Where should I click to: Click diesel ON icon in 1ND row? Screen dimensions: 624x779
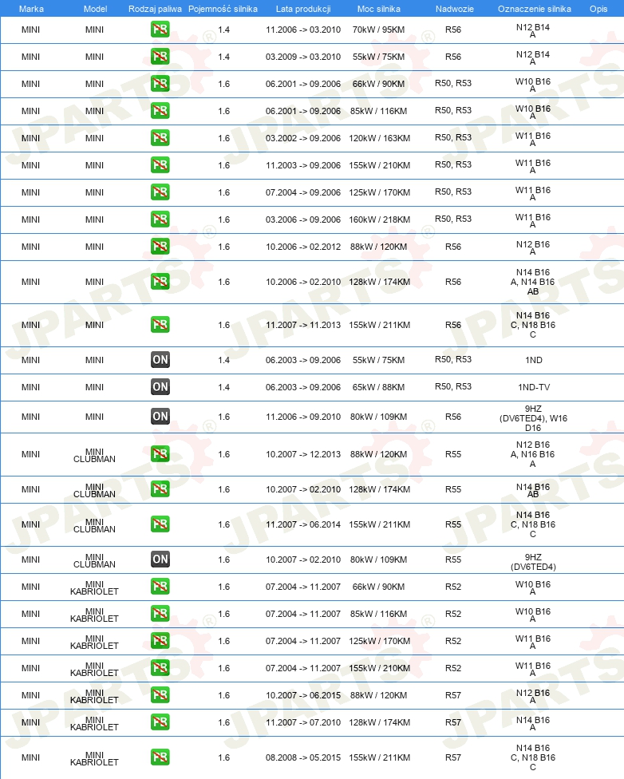tap(160, 360)
